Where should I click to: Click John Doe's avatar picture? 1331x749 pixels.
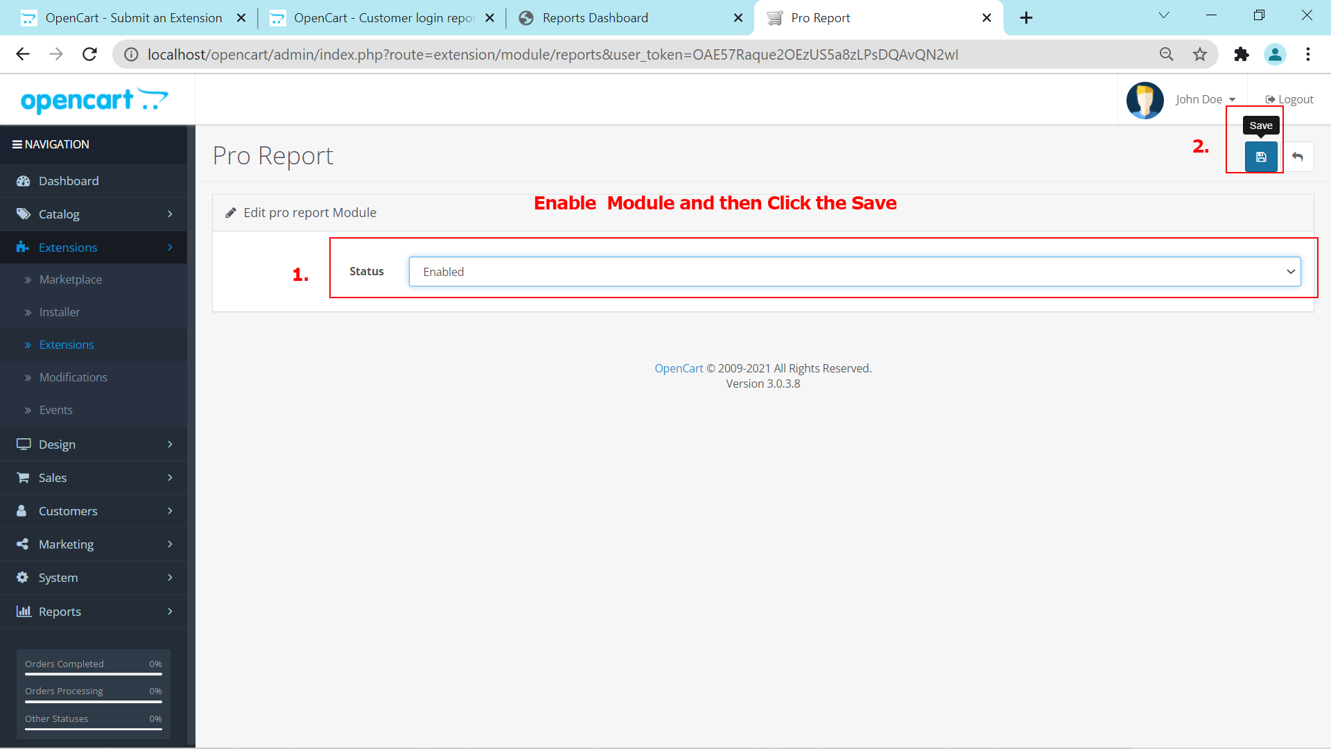(1145, 101)
